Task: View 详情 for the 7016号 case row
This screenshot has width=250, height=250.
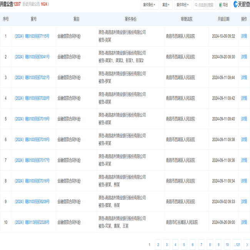Action: click(x=244, y=181)
